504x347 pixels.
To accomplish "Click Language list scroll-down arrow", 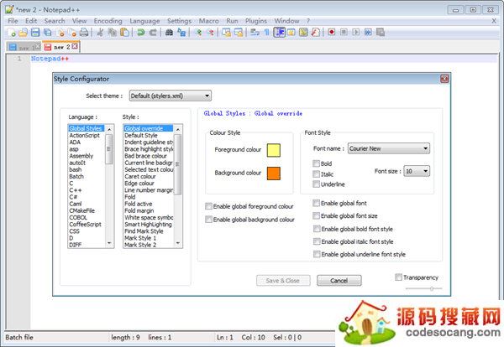I will tap(109, 243).
